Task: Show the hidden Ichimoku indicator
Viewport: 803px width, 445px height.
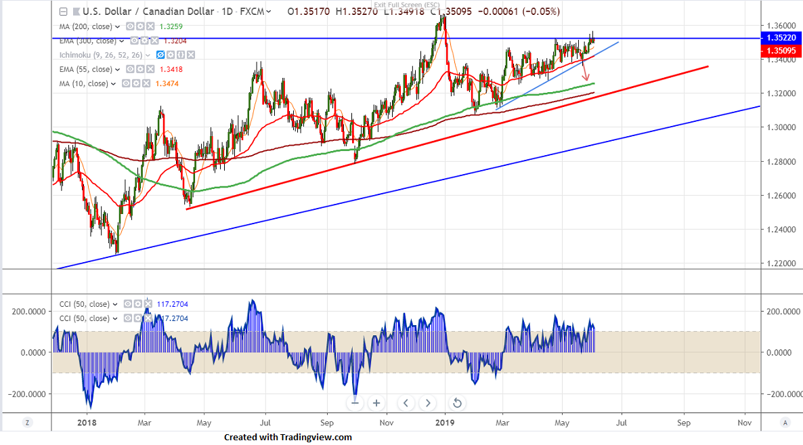Action: click(160, 55)
